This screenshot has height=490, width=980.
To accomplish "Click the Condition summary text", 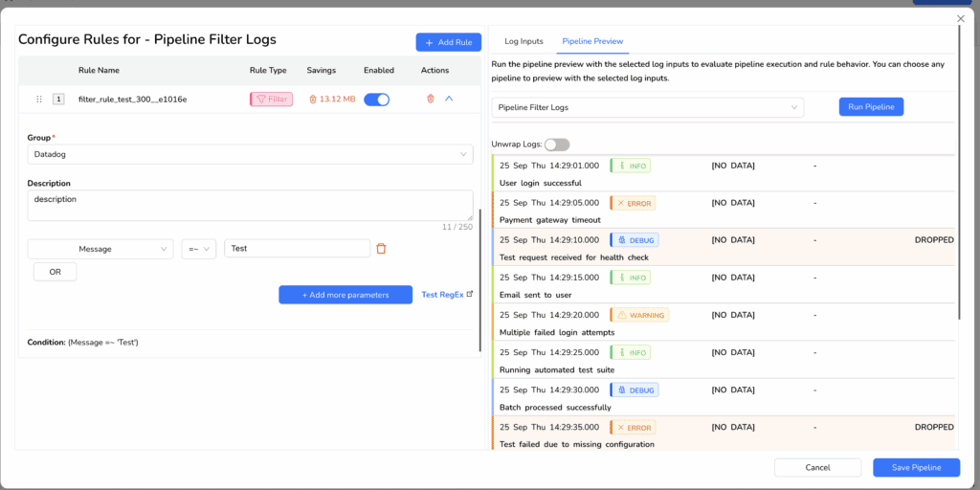I will pos(82,343).
